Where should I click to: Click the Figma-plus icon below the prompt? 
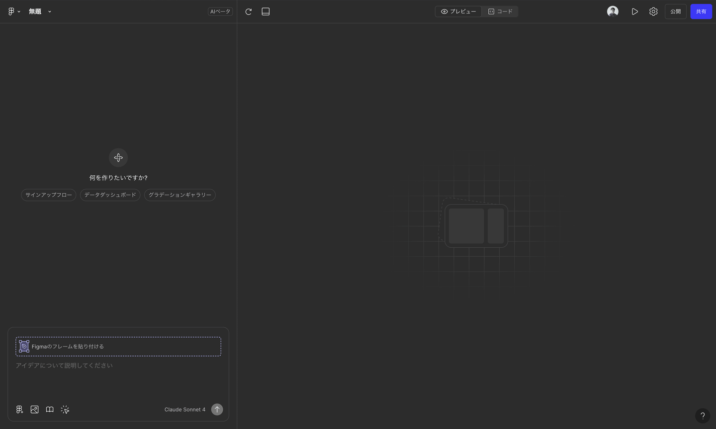click(x=19, y=410)
